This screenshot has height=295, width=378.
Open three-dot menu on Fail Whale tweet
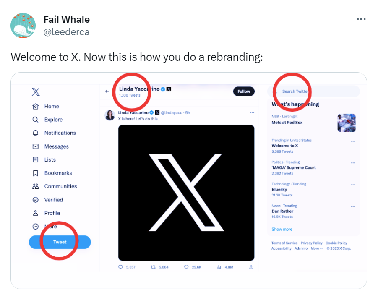click(361, 19)
